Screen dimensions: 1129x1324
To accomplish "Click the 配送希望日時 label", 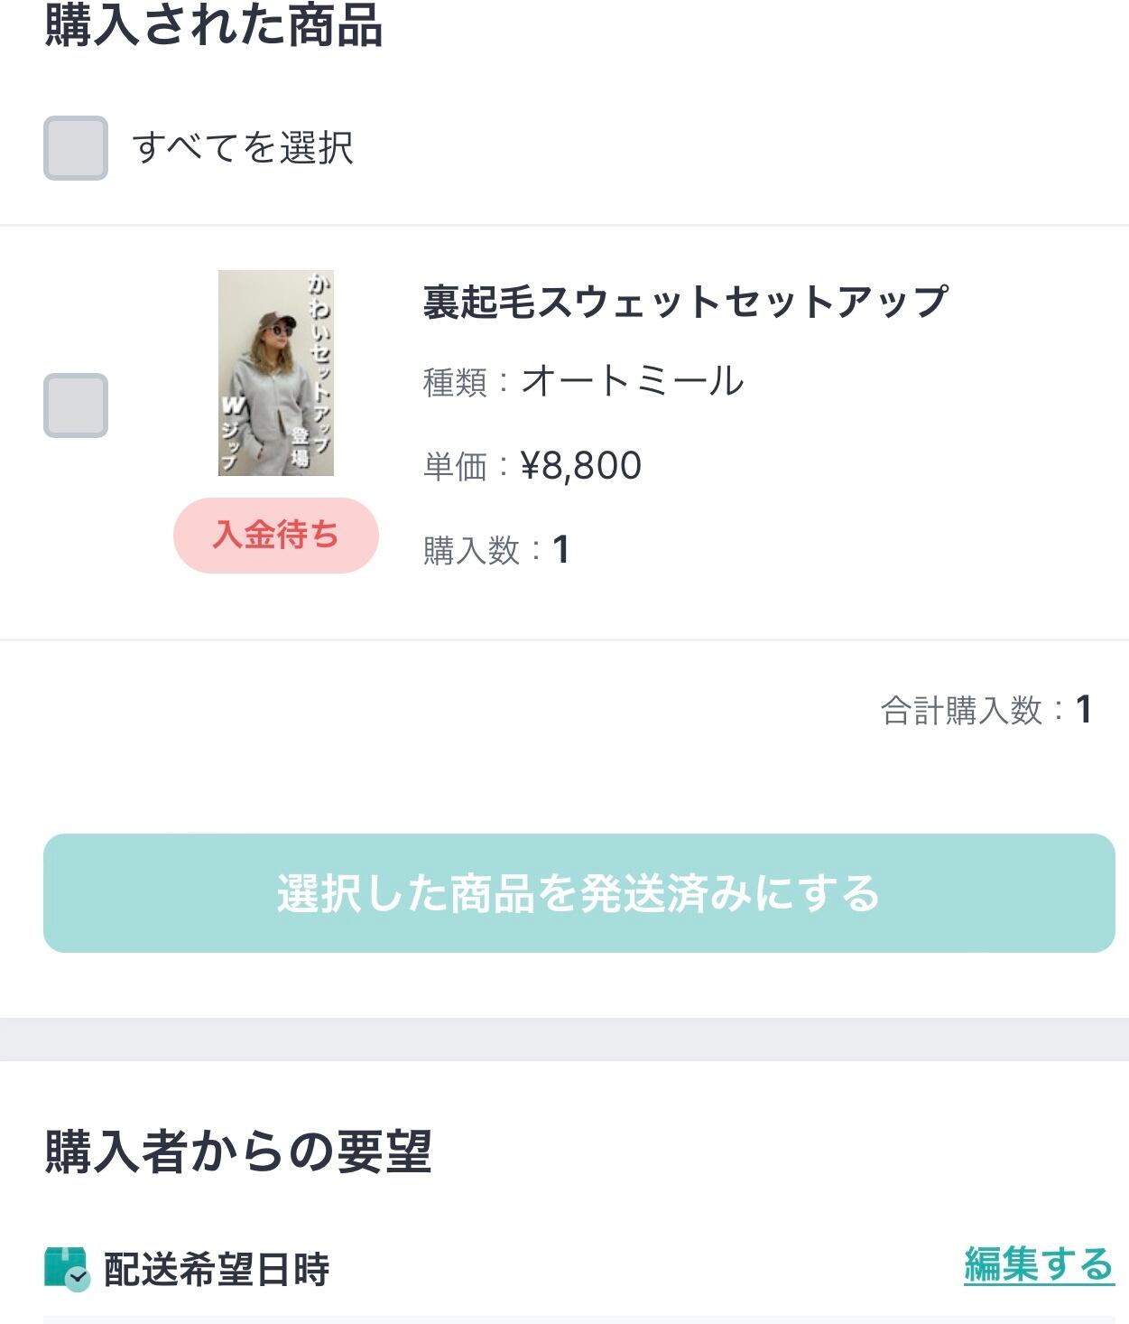I will (x=217, y=1270).
